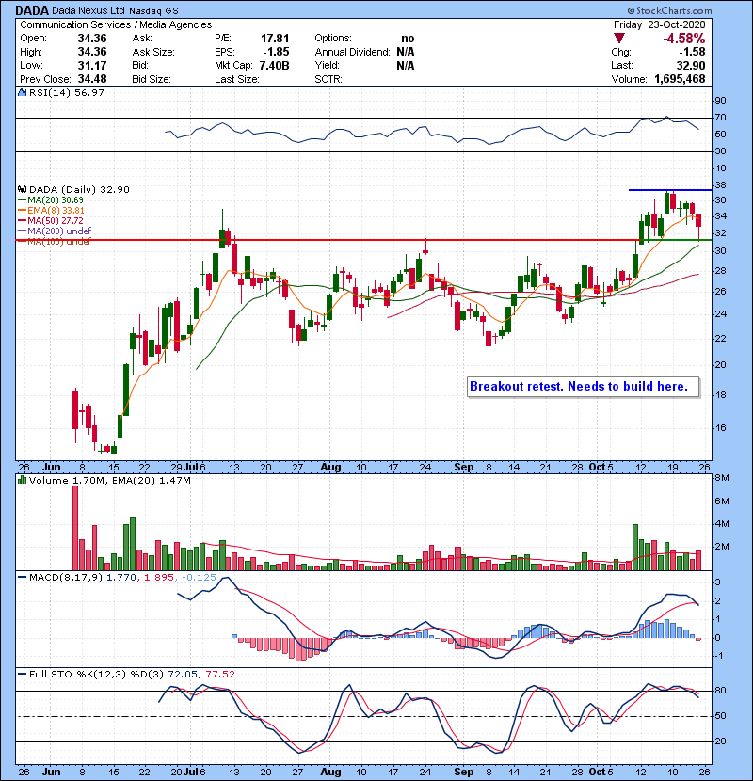Click the P/E value -17.81

coord(273,39)
